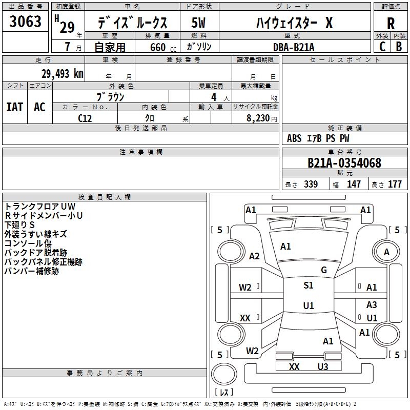Image resolution: width=410 pixels, height=410 pixels.
Task: Click note バックドア脱着跡
Action: point(36,252)
